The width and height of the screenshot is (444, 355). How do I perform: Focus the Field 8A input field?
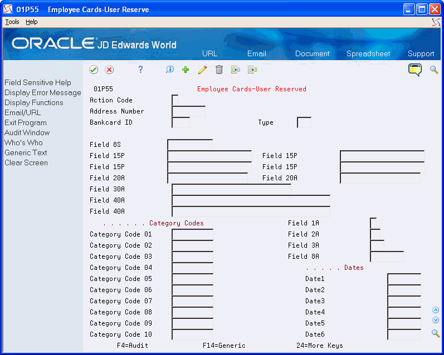coord(387,257)
